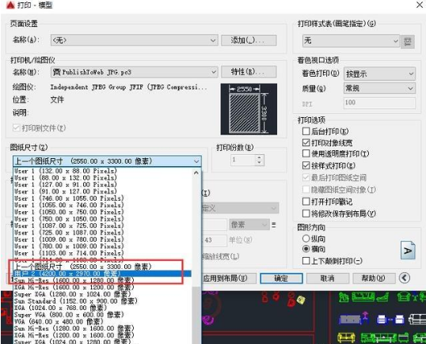Click the paper size preview thumbnail
This screenshot has width=426, height=344.
tap(249, 109)
